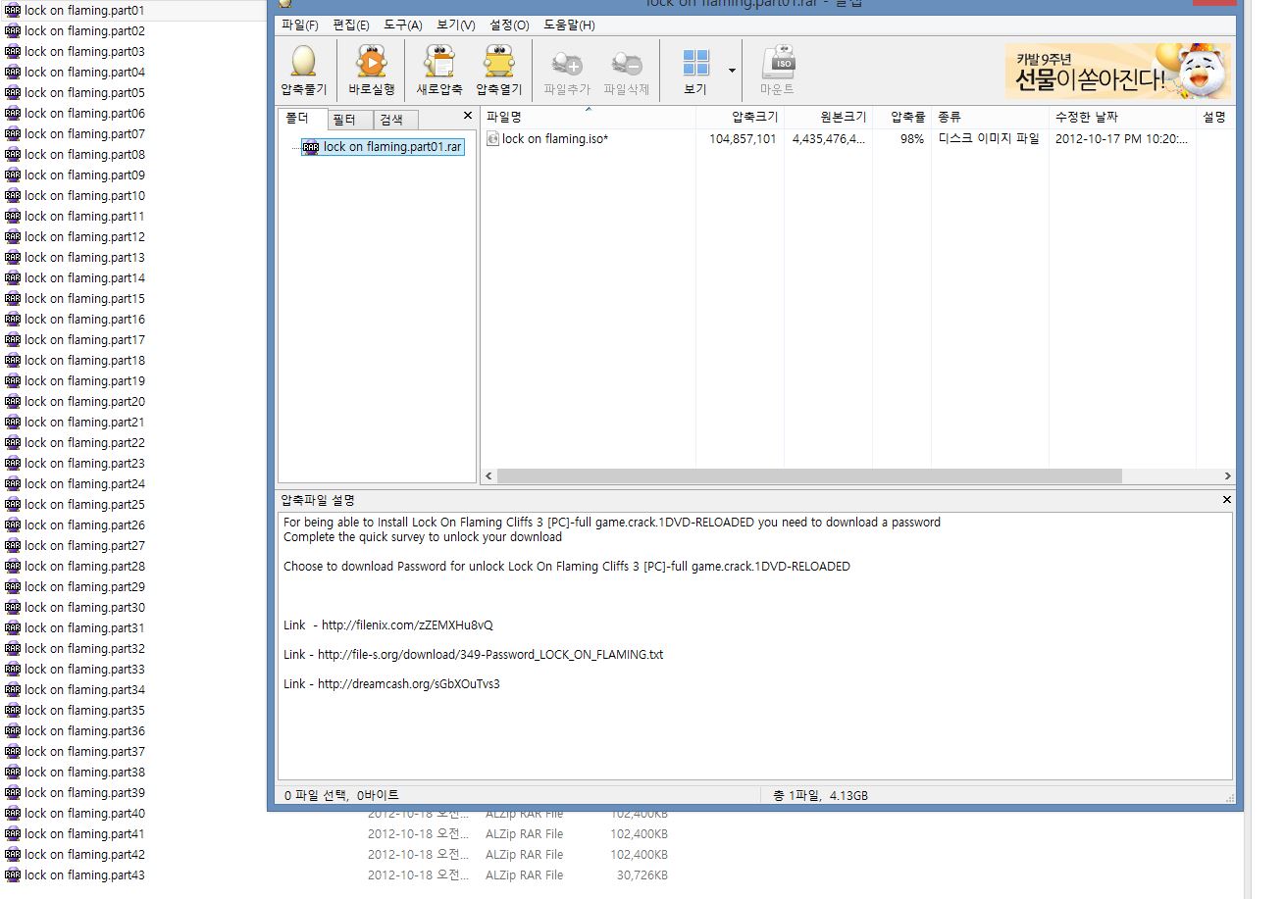Click the 설명 column header

tap(1215, 117)
